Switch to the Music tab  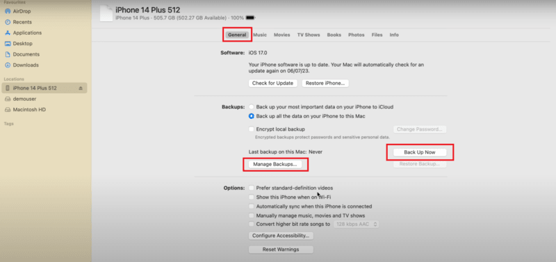[260, 35]
